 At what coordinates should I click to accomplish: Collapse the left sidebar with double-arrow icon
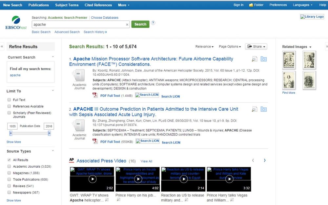pyautogui.click(x=2, y=47)
